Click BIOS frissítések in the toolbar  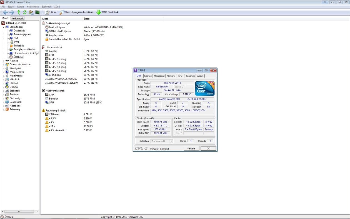[107, 12]
